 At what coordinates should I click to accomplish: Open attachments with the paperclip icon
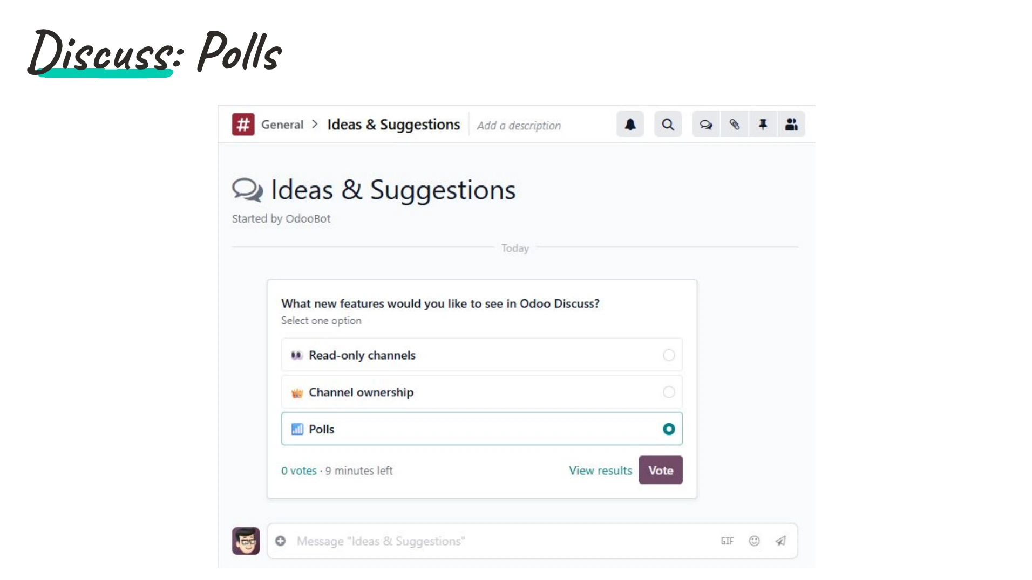point(734,124)
